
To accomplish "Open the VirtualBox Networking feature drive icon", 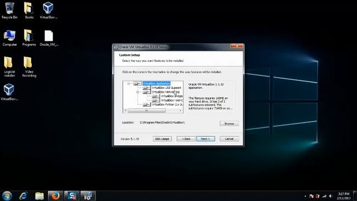I will [147, 92].
